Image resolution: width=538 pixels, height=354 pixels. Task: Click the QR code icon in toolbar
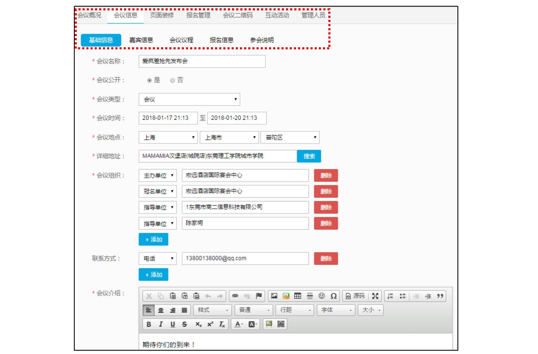[281, 324]
